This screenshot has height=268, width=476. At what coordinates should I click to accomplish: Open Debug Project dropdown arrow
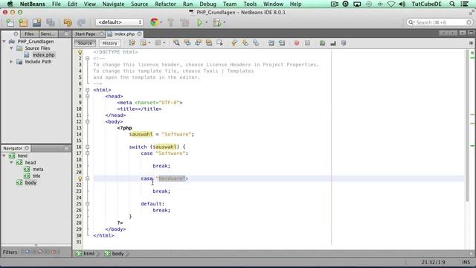pos(225,22)
